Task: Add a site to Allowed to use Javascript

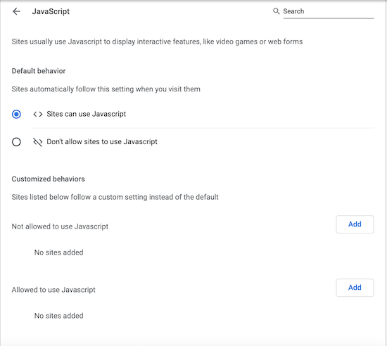Action: click(355, 288)
